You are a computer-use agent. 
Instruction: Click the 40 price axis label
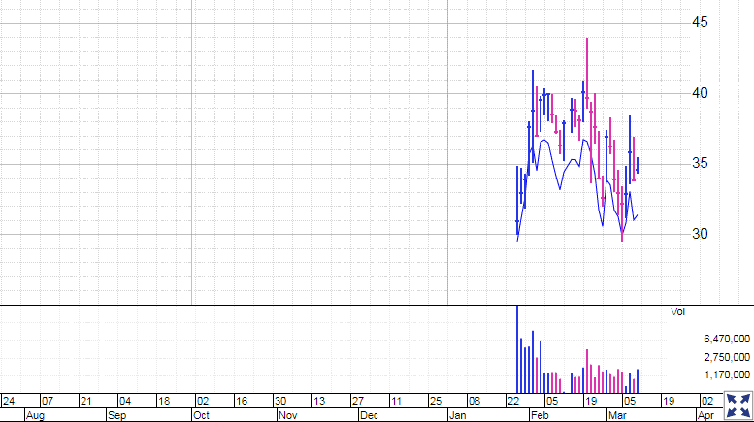700,93
